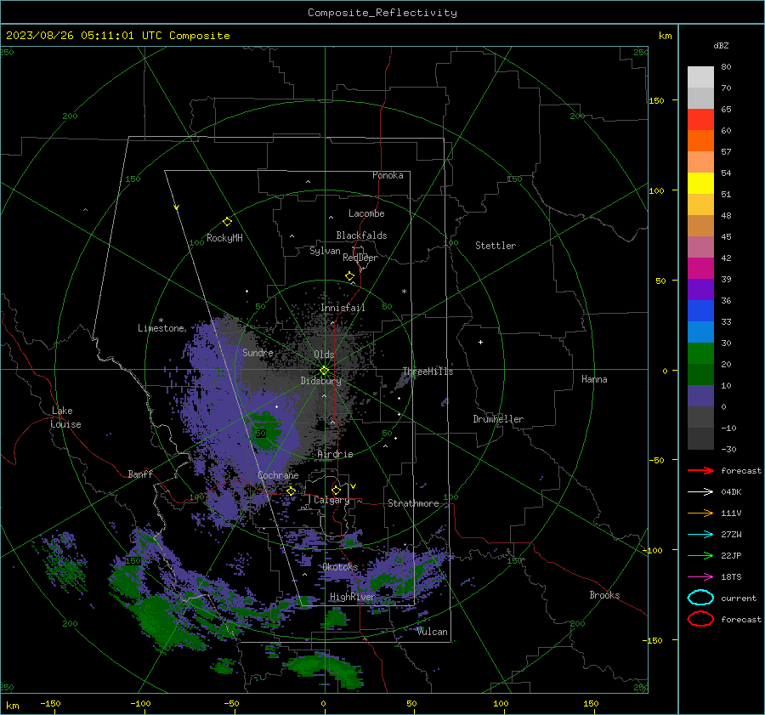Click the 18TS legend text
The height and width of the screenshot is (715, 765).
[731, 577]
